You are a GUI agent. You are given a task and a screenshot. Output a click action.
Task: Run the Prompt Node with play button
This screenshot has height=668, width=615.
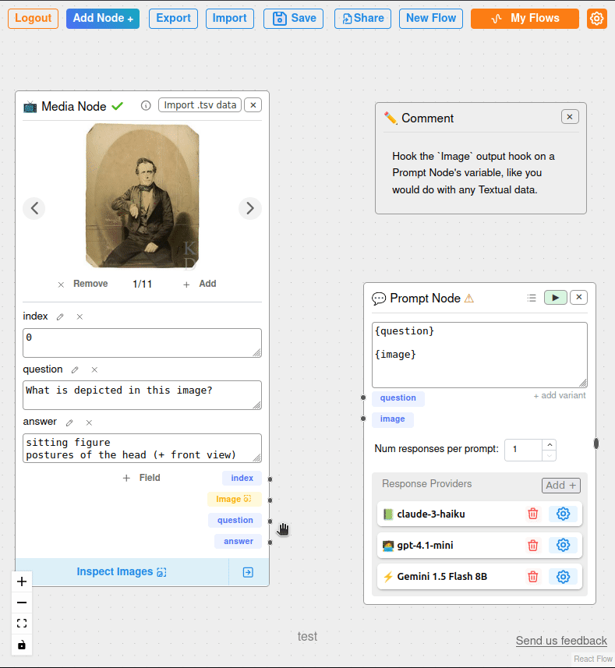tap(555, 298)
